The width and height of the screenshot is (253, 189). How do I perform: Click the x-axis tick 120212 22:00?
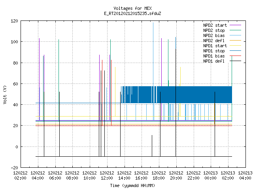point(193,176)
